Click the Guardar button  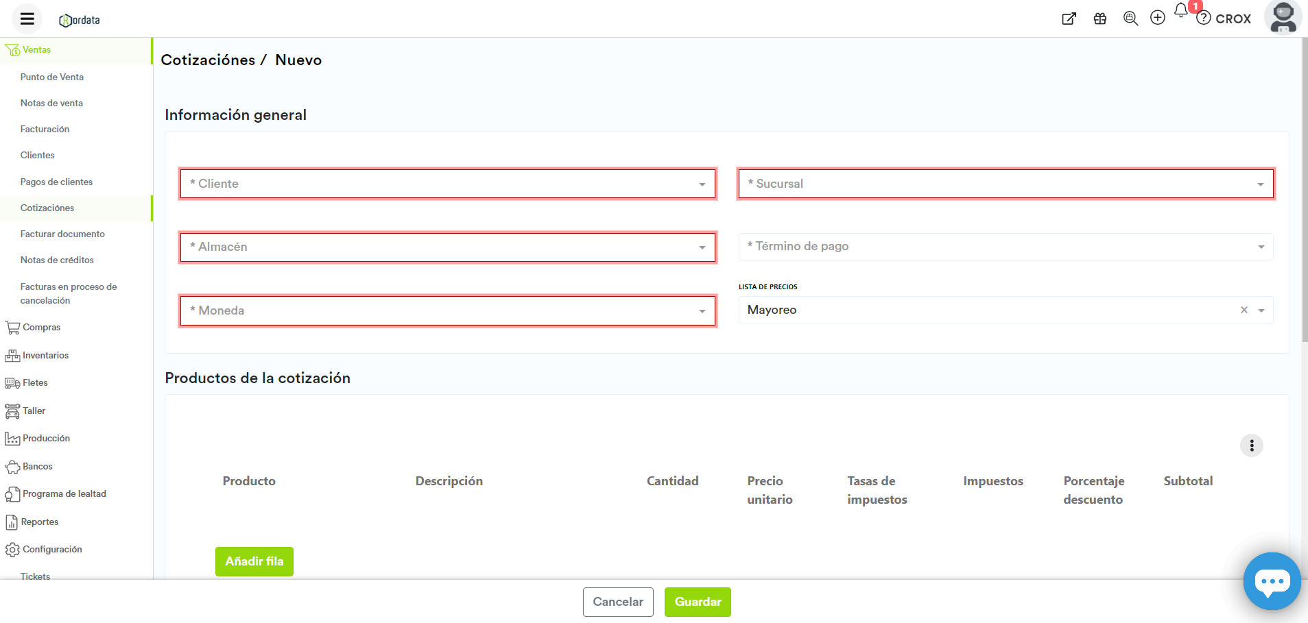click(698, 602)
